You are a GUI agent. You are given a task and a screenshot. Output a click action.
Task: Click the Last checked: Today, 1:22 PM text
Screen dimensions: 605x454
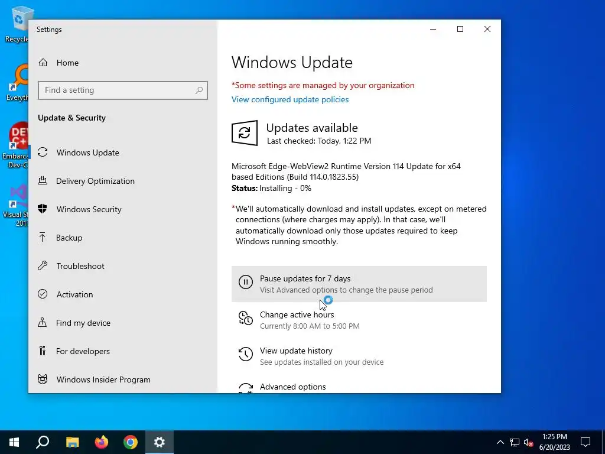pyautogui.click(x=319, y=141)
